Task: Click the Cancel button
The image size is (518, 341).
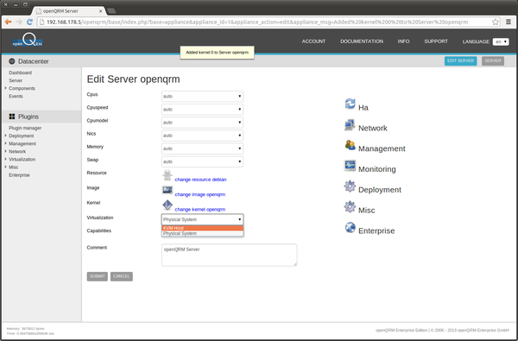Action: pyautogui.click(x=122, y=276)
